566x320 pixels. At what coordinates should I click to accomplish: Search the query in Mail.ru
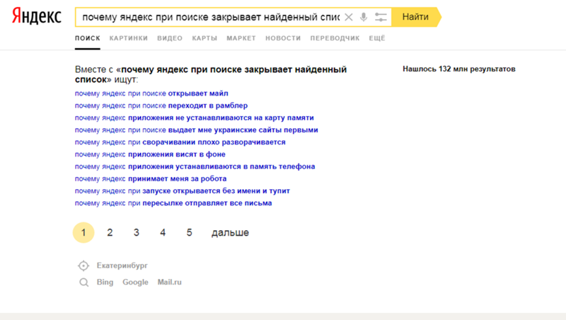pos(169,282)
